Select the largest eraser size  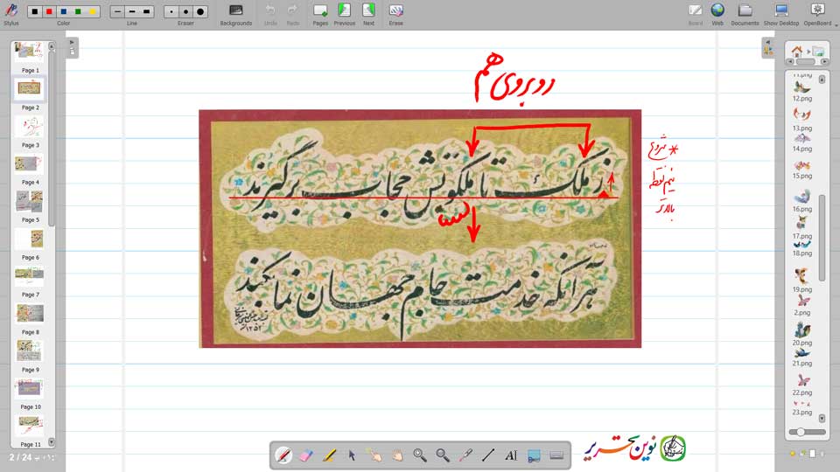point(200,11)
